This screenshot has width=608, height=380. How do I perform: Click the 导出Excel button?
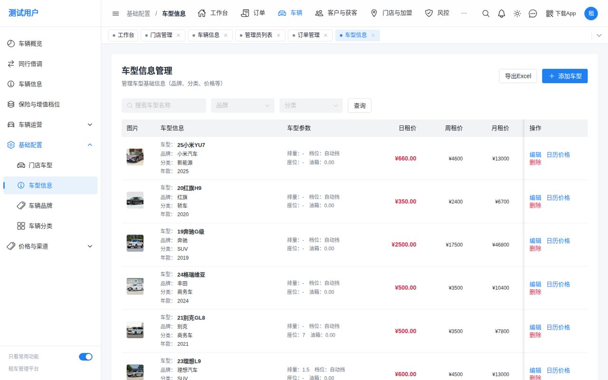(518, 76)
